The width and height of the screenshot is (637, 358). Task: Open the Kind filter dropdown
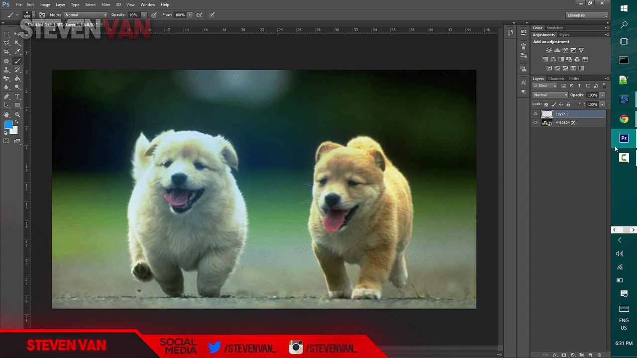[544, 86]
